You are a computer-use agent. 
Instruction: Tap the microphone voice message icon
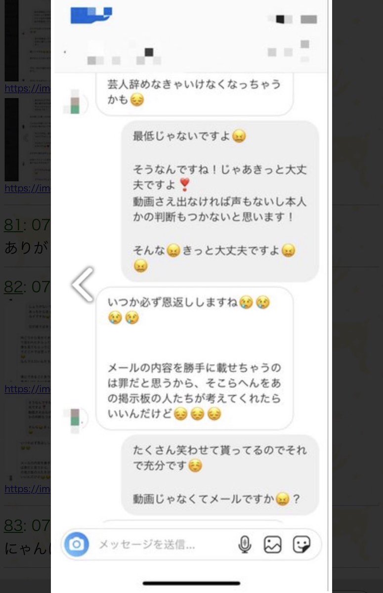pos(245,545)
